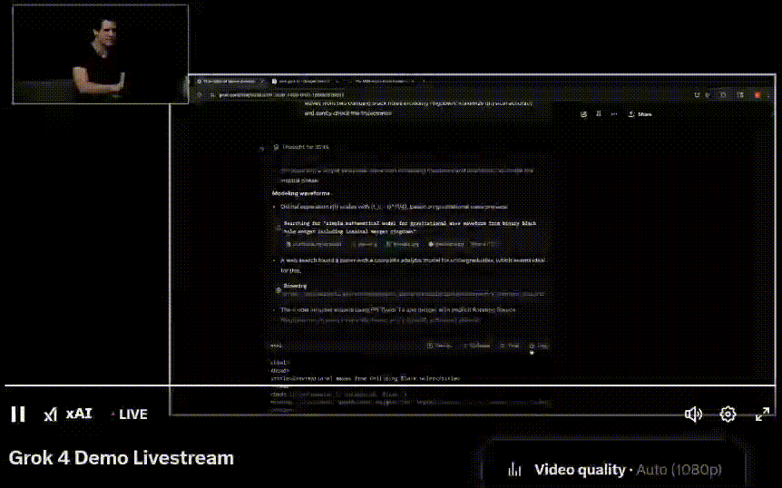Image resolution: width=782 pixels, height=488 pixels.
Task: Select the third browser tab in the stream
Action: [383, 81]
